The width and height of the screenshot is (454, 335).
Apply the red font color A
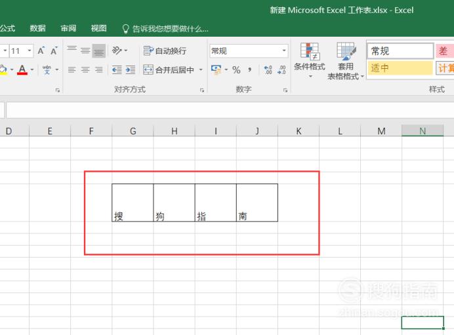[22, 69]
